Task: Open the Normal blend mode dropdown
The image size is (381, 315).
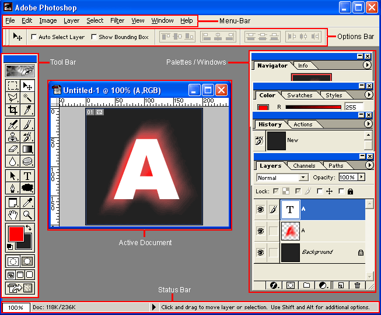Action: pos(282,178)
